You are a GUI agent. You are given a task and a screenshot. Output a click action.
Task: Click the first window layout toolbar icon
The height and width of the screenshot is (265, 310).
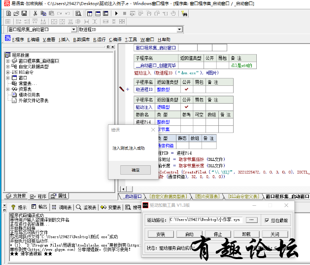click(x=90, y=13)
